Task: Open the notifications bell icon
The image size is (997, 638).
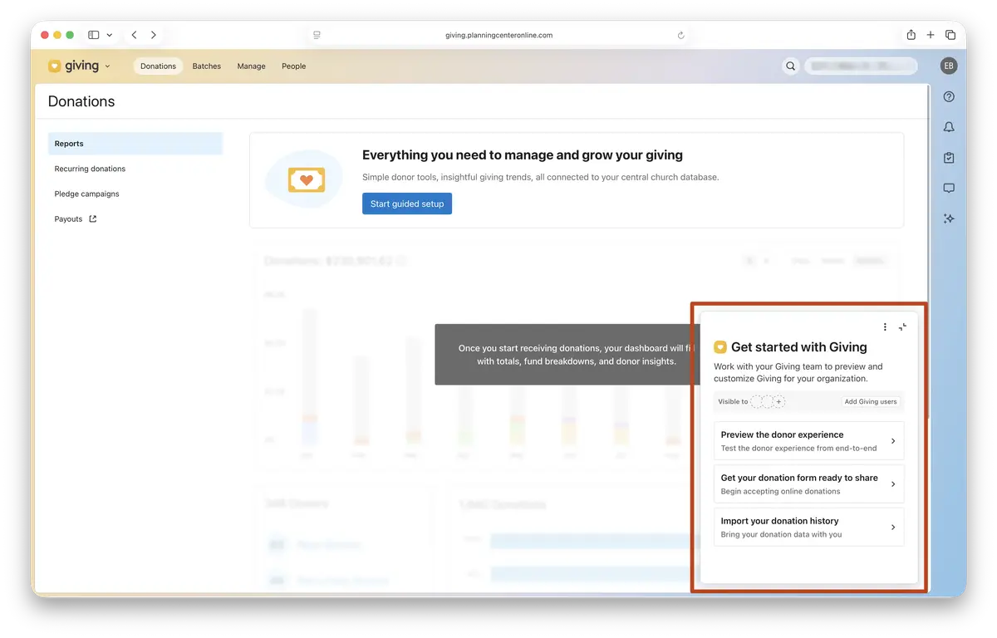Action: (x=949, y=127)
